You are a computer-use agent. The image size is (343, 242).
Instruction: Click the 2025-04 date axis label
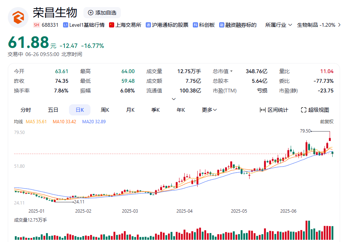click(184, 211)
